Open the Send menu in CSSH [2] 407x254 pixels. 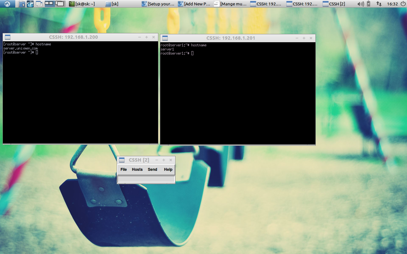153,170
